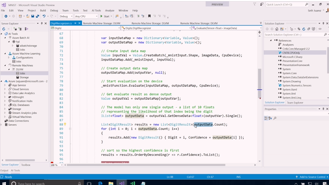The image size is (329, 185).
Task: Open the Any CPU platform dropdown
Action: (x=86, y=16)
